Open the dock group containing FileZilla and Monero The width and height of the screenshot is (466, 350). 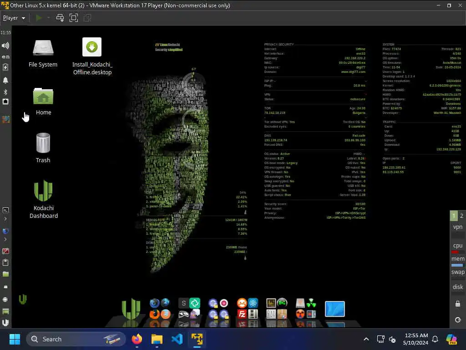[x=248, y=309]
